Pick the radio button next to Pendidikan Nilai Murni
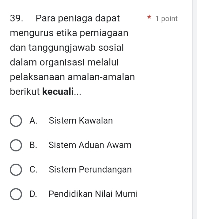 click(16, 194)
